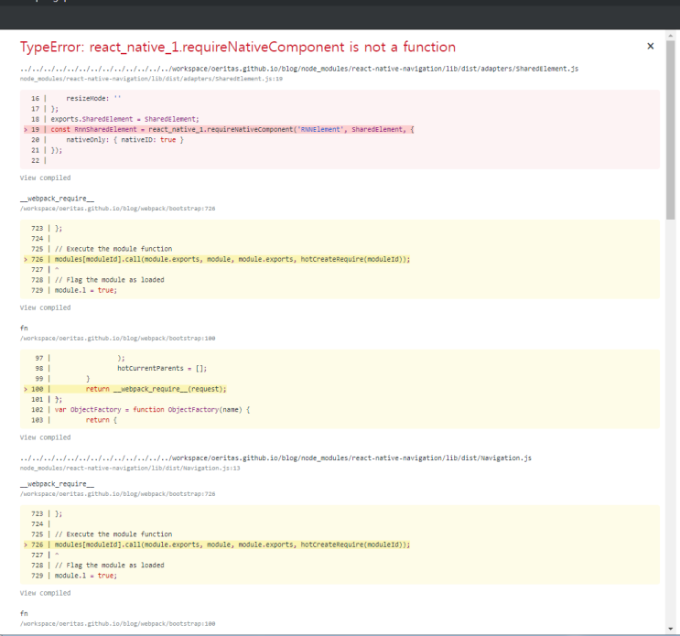Click the long path ending in adapters/SharedElement.js

pos(299,69)
